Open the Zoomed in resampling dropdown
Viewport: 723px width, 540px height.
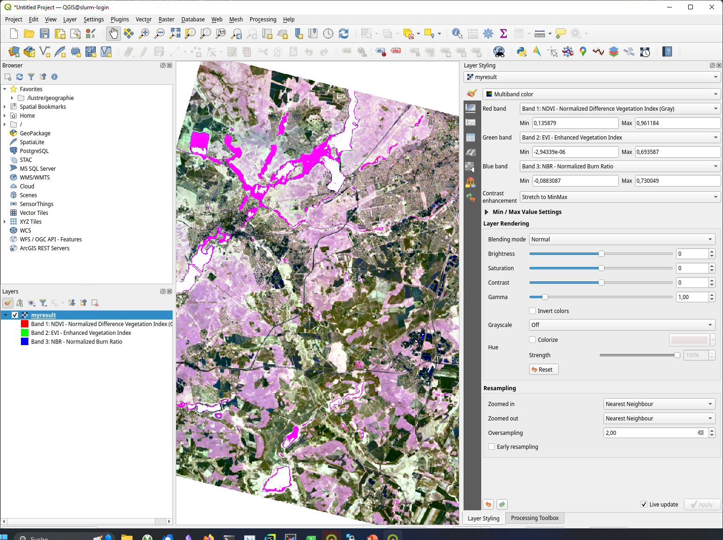[x=659, y=404]
